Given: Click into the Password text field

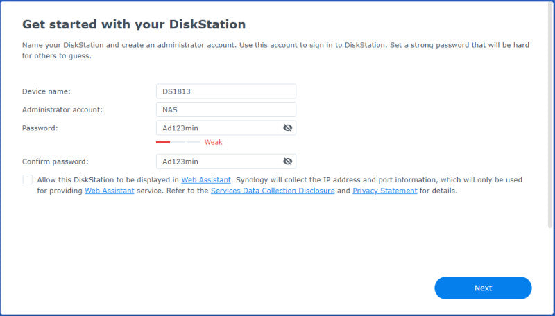Looking at the screenshot, I should 226,128.
